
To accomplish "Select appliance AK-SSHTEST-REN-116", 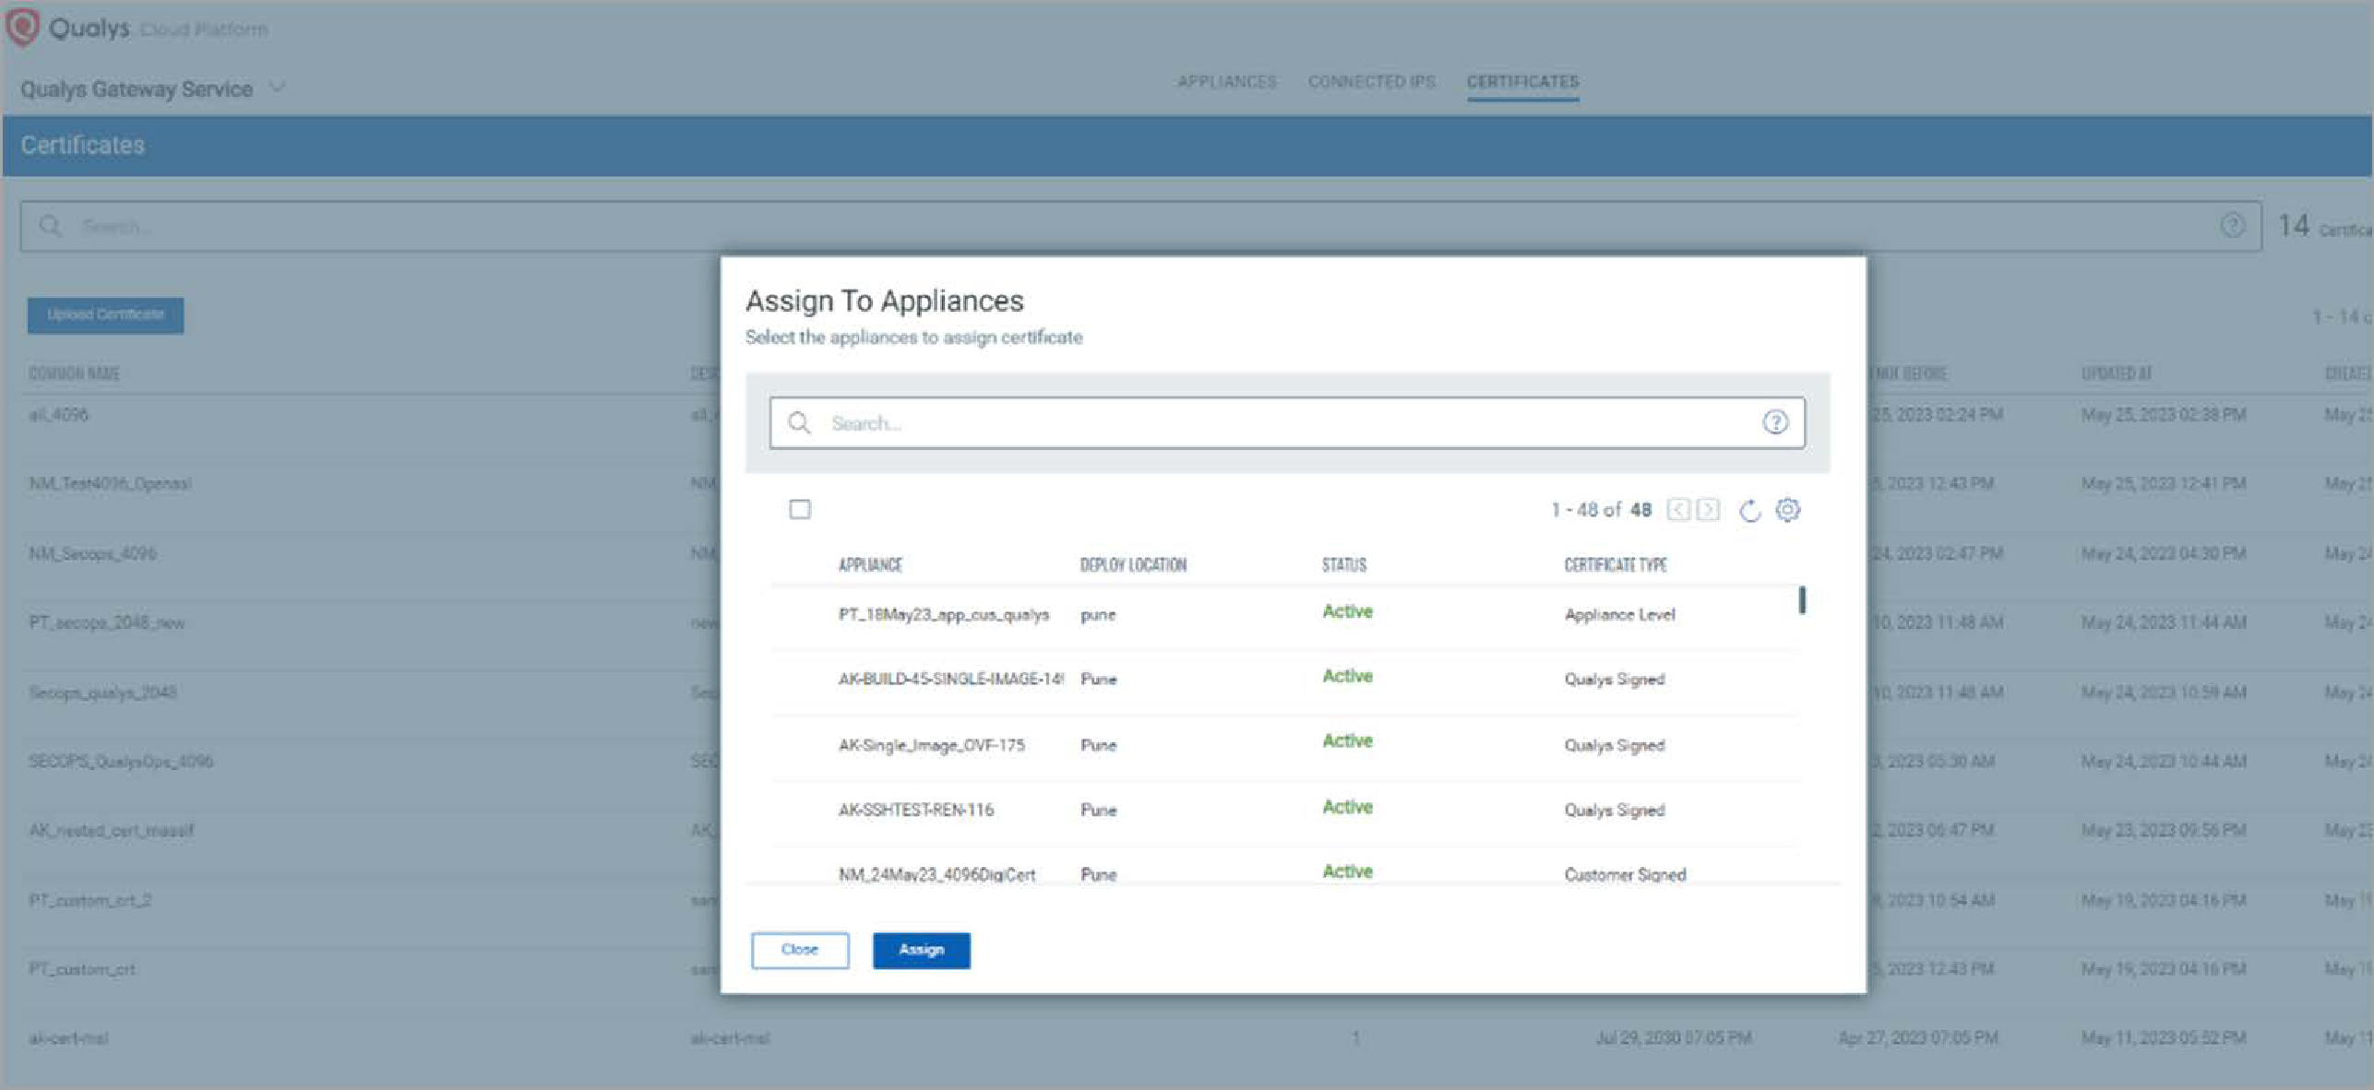I will pyautogui.click(x=915, y=810).
